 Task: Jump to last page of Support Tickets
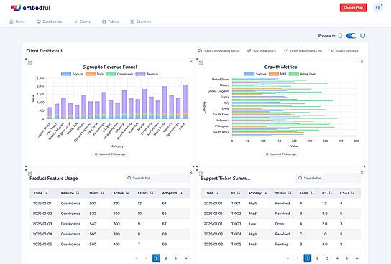[x=357, y=258]
